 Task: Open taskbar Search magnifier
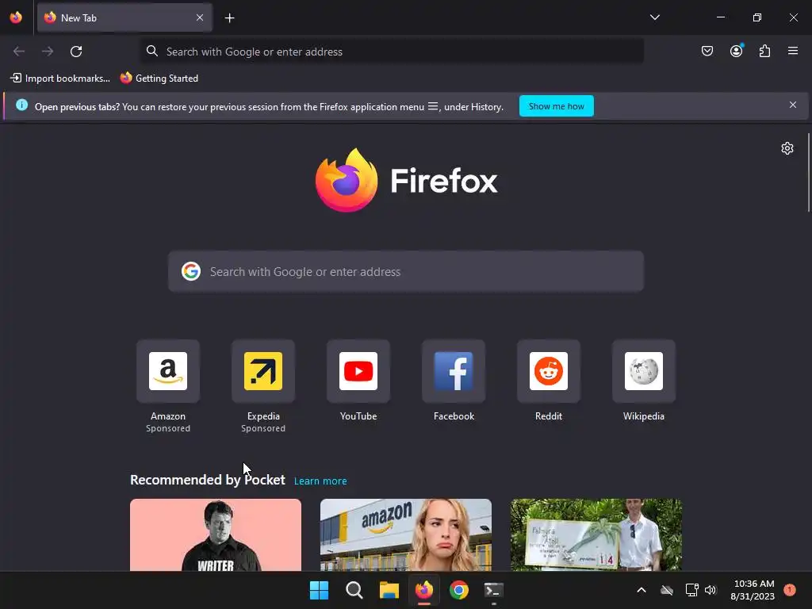(x=354, y=590)
